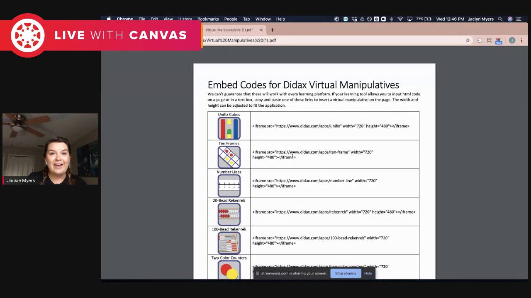Viewport: 531px width, 298px height.
Task: Click the Dropbox menu bar icon
Action: (x=354, y=19)
